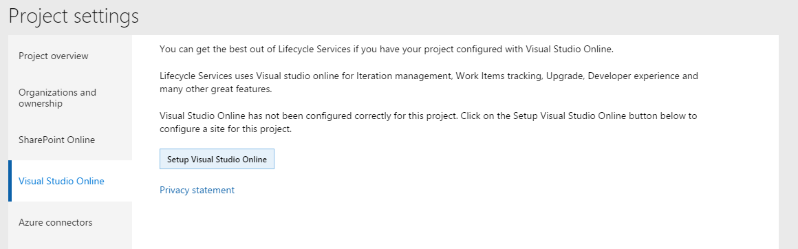Click the Project settings page heading
798x249 pixels.
click(74, 16)
